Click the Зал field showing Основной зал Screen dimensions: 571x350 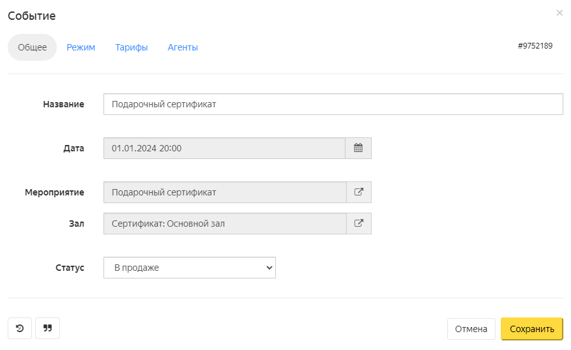[x=224, y=224]
